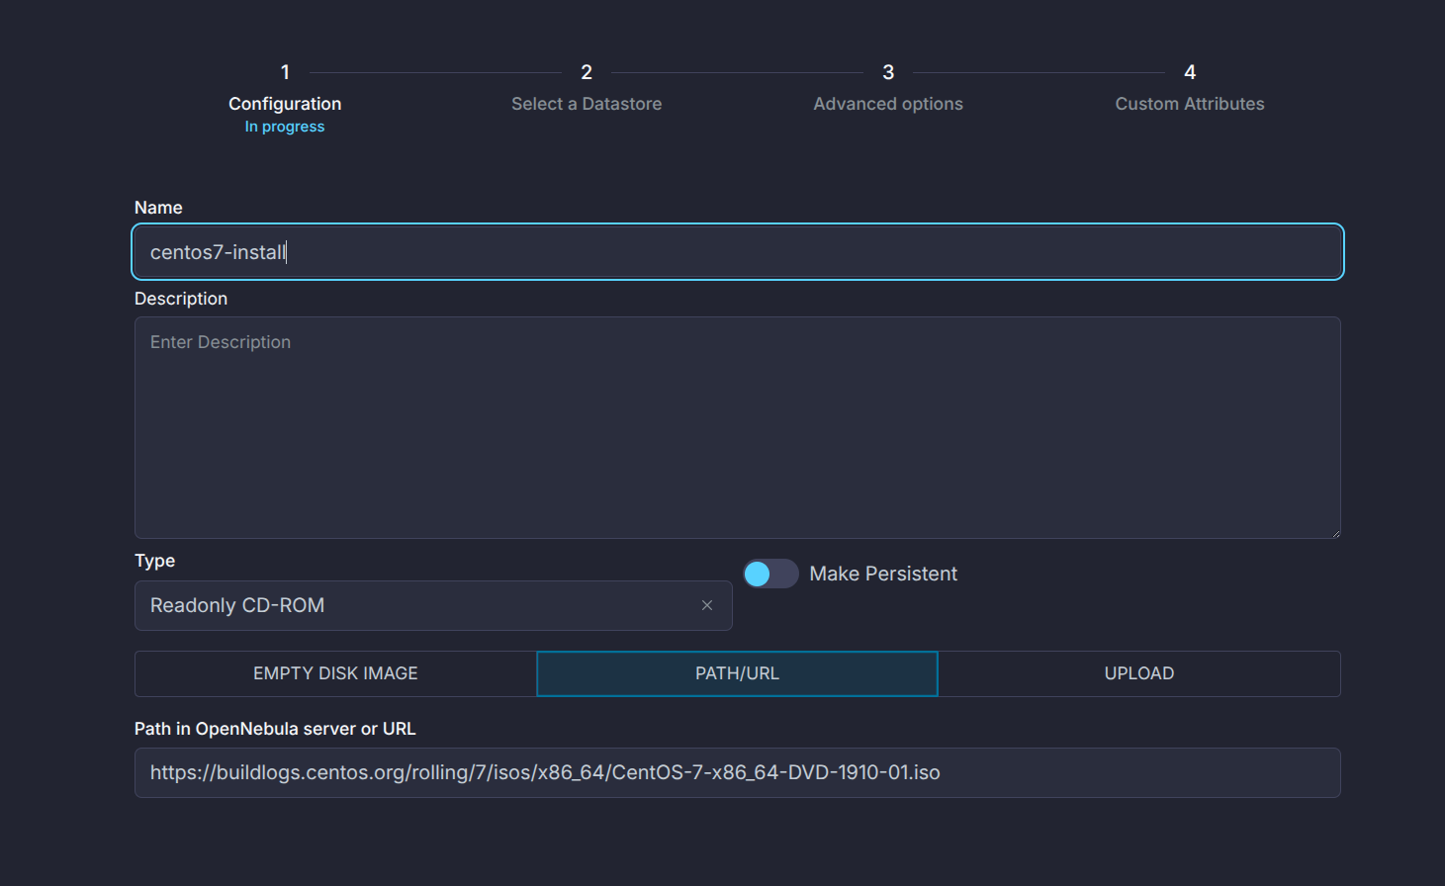Grab the Description textarea resize handle
The image size is (1445, 886).
[1334, 532]
